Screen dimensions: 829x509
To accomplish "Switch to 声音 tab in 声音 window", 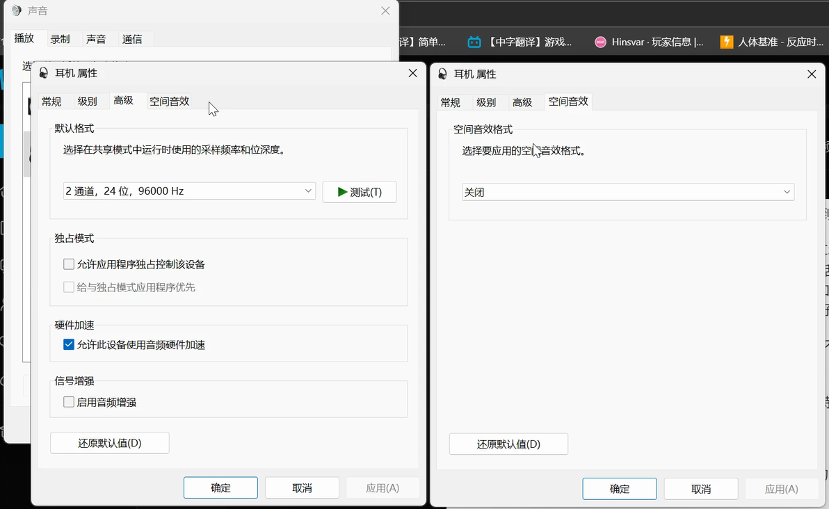I will (96, 39).
